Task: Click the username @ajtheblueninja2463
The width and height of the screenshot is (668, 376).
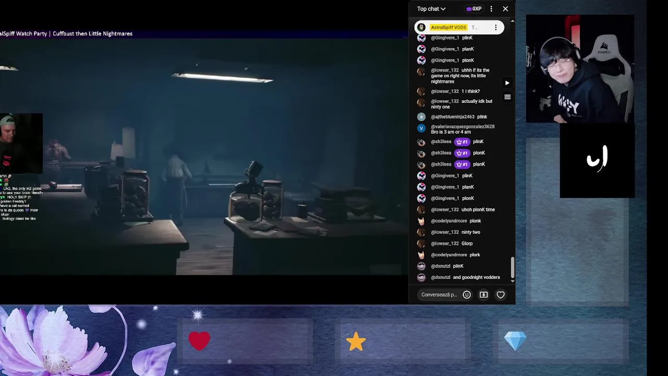Action: (452, 117)
